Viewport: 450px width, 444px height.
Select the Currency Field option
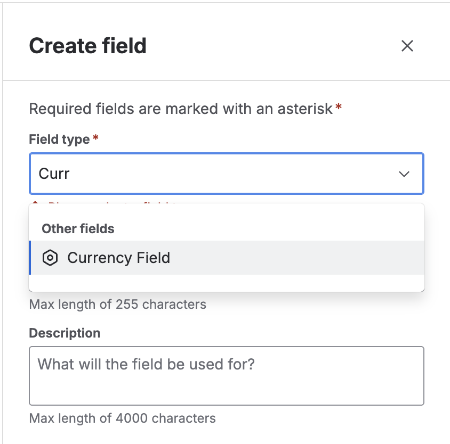[227, 257]
